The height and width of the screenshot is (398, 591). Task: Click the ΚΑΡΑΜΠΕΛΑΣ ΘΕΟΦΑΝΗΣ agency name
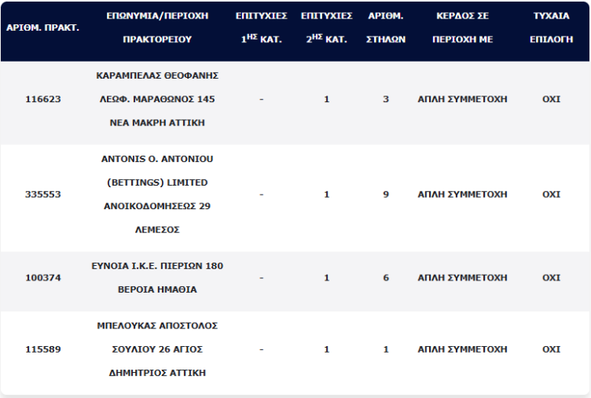coord(158,75)
